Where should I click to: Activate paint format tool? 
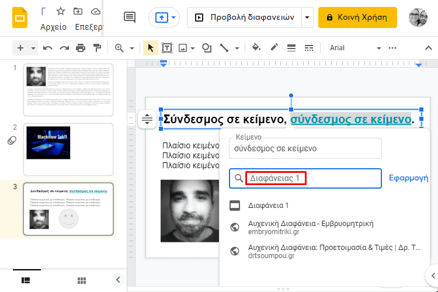click(97, 48)
